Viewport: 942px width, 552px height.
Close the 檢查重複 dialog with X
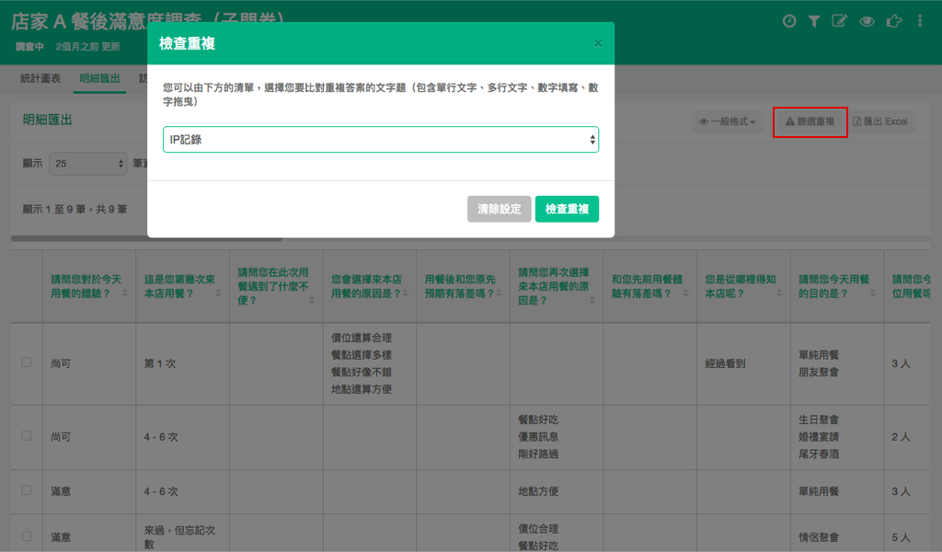pos(598,43)
